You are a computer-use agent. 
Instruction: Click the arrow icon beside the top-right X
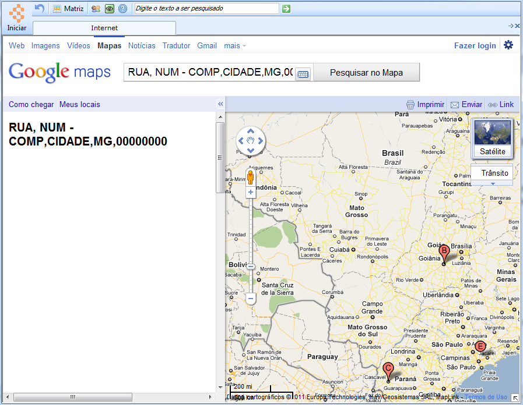(x=511, y=26)
